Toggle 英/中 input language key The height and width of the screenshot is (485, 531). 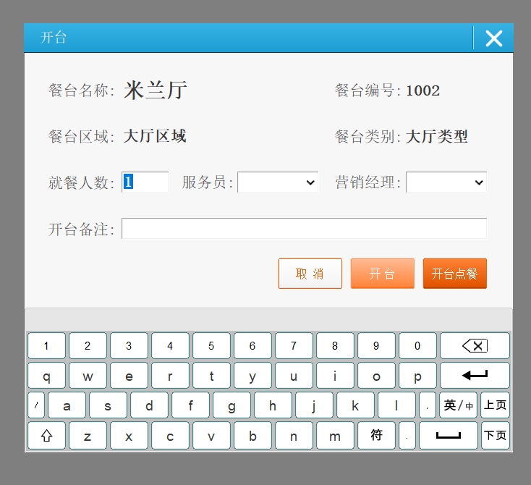click(x=458, y=405)
